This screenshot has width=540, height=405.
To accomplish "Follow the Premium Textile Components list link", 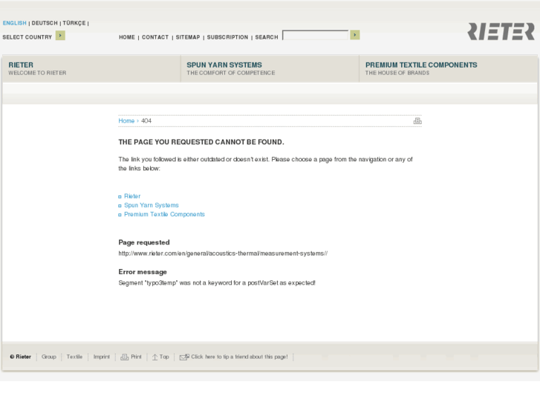I will click(164, 215).
